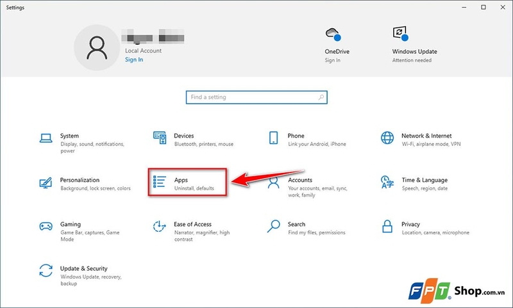The image size is (513, 308).
Task: Open the Apps category title
Action: point(181,180)
